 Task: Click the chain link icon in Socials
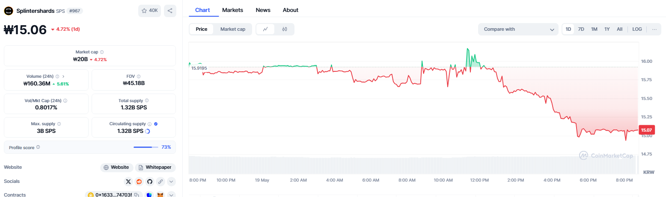click(161, 181)
